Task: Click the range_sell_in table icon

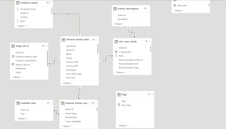Action: pos(13,46)
